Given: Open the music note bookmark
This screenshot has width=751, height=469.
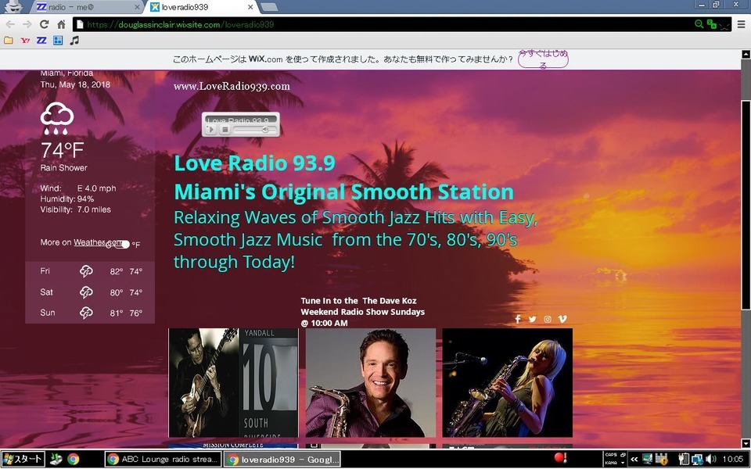Looking at the screenshot, I should pos(74,41).
